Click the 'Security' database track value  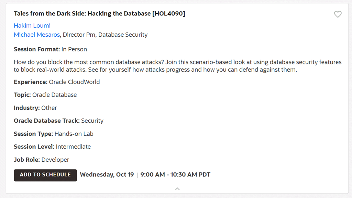92,121
